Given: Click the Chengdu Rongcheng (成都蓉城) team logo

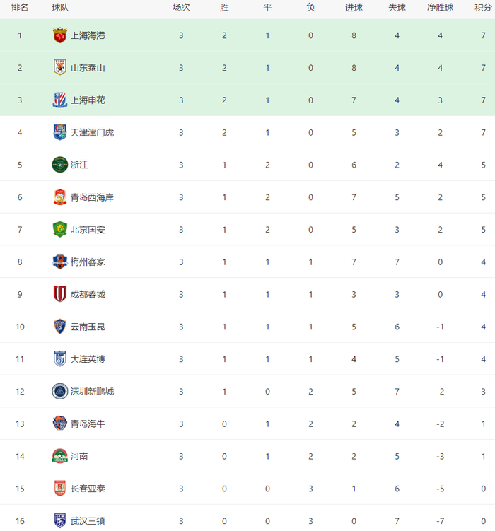Looking at the screenshot, I should pyautogui.click(x=60, y=294).
